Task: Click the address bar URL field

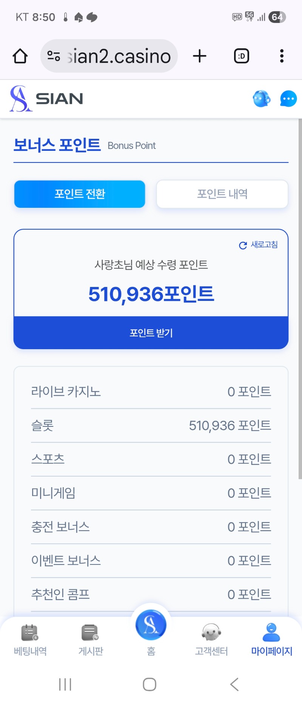Action: (119, 56)
